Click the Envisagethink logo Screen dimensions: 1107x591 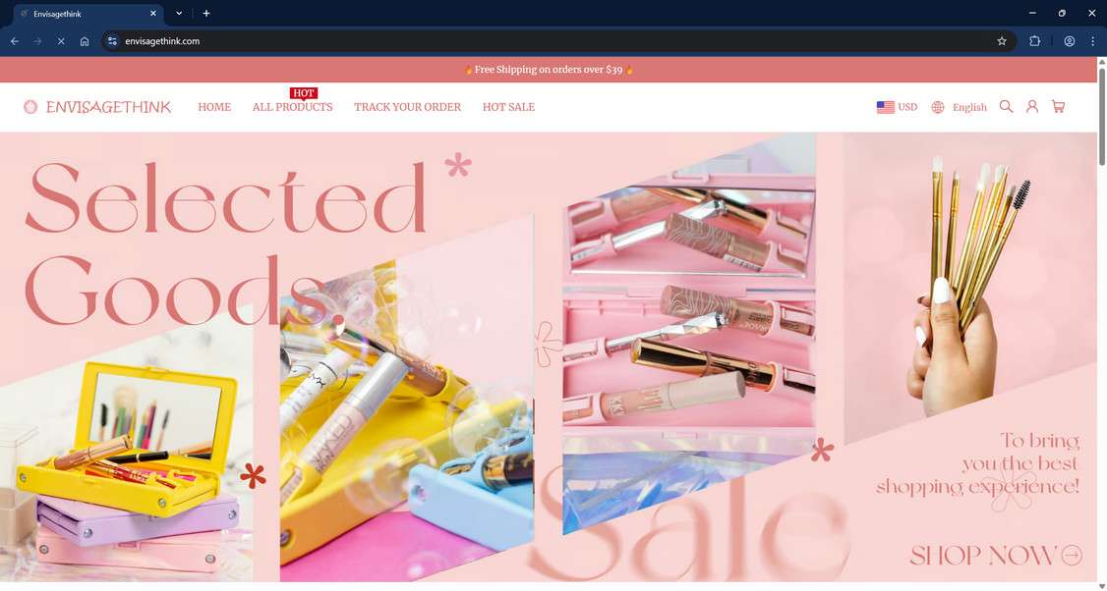tap(97, 106)
